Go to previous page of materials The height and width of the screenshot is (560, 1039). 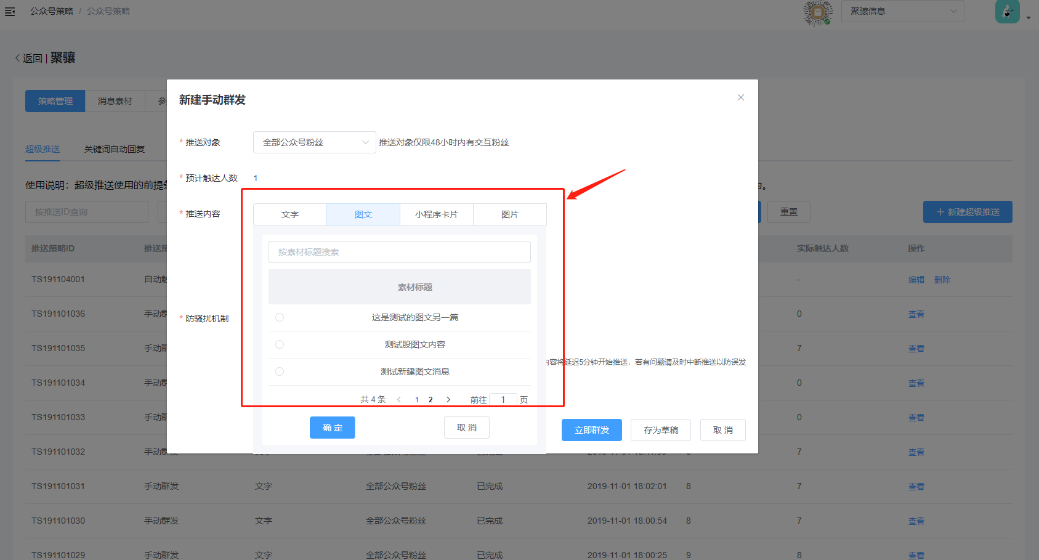(399, 399)
